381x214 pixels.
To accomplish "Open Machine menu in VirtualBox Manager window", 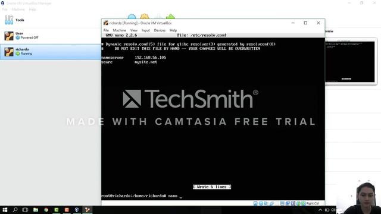I will [x=18, y=10].
